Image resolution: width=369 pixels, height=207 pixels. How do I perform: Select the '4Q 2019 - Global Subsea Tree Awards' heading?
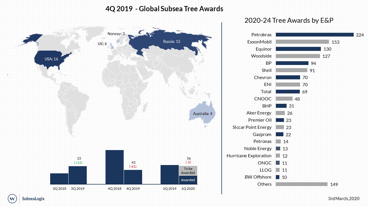[x=164, y=9]
